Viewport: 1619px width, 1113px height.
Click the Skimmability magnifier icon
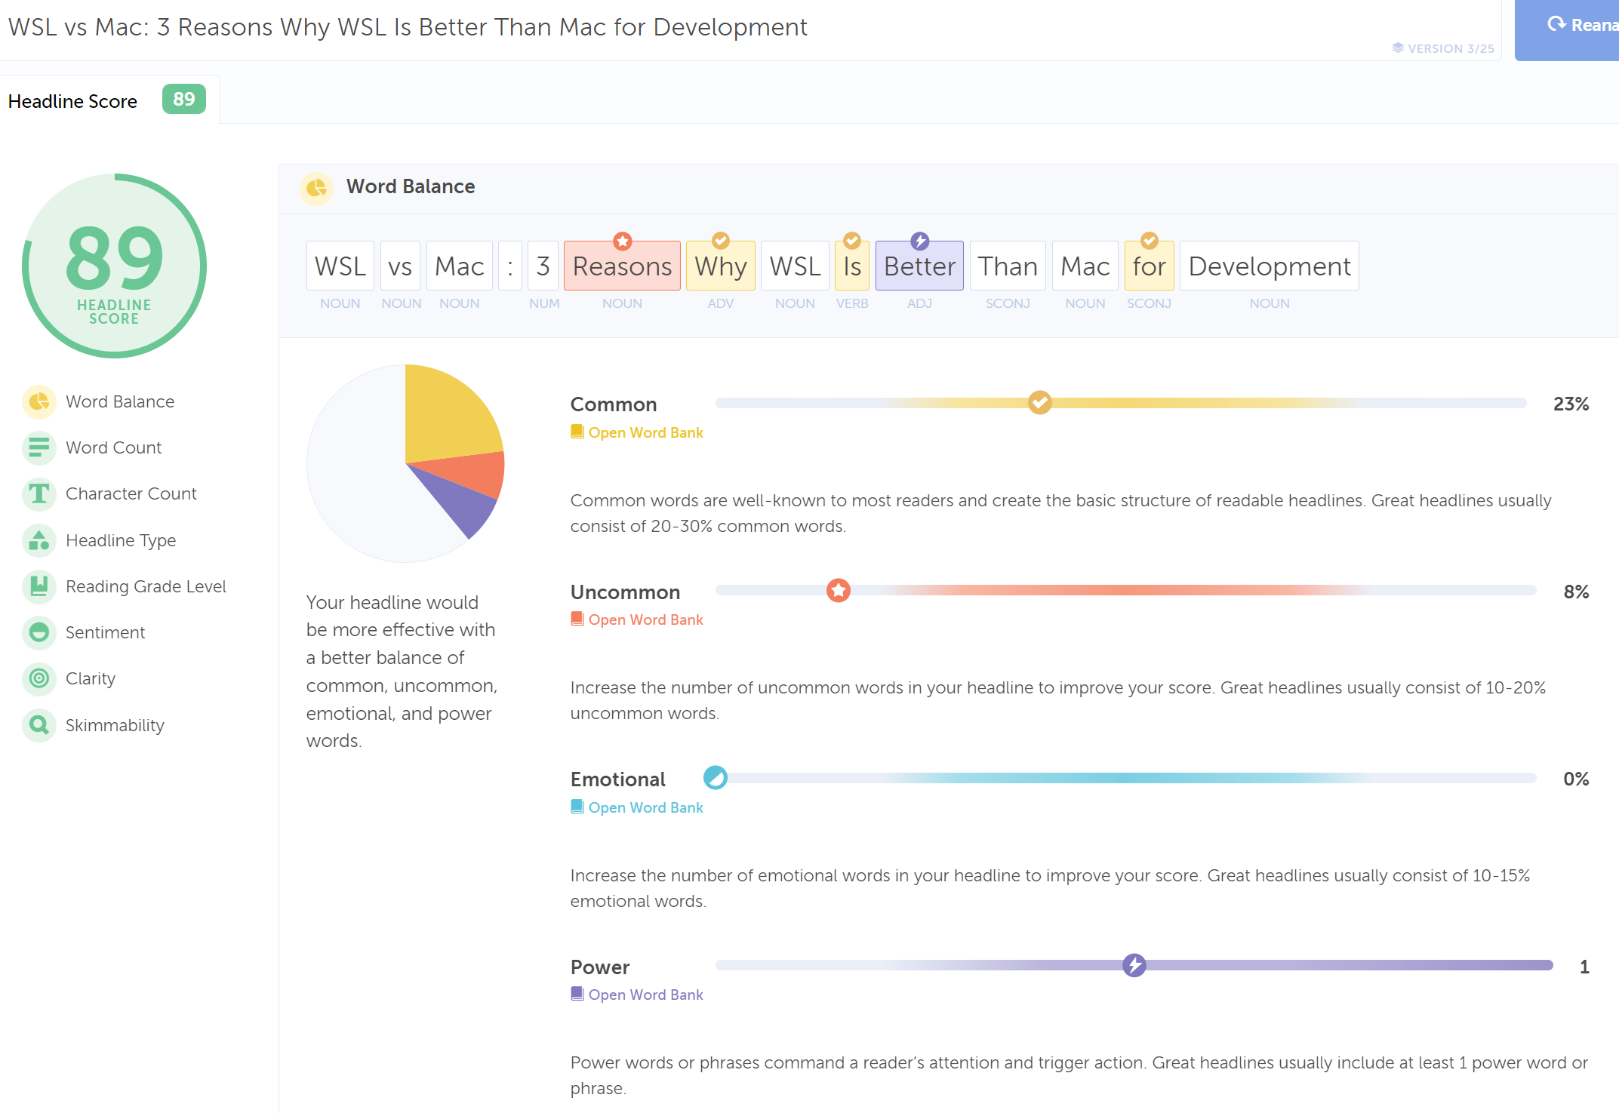tap(39, 725)
